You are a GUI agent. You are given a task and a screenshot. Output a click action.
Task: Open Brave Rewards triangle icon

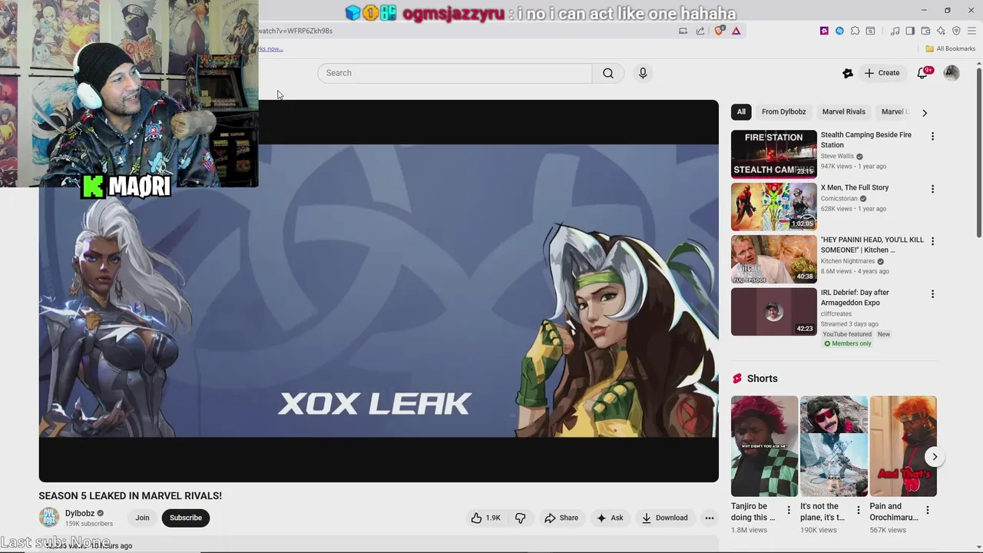736,31
